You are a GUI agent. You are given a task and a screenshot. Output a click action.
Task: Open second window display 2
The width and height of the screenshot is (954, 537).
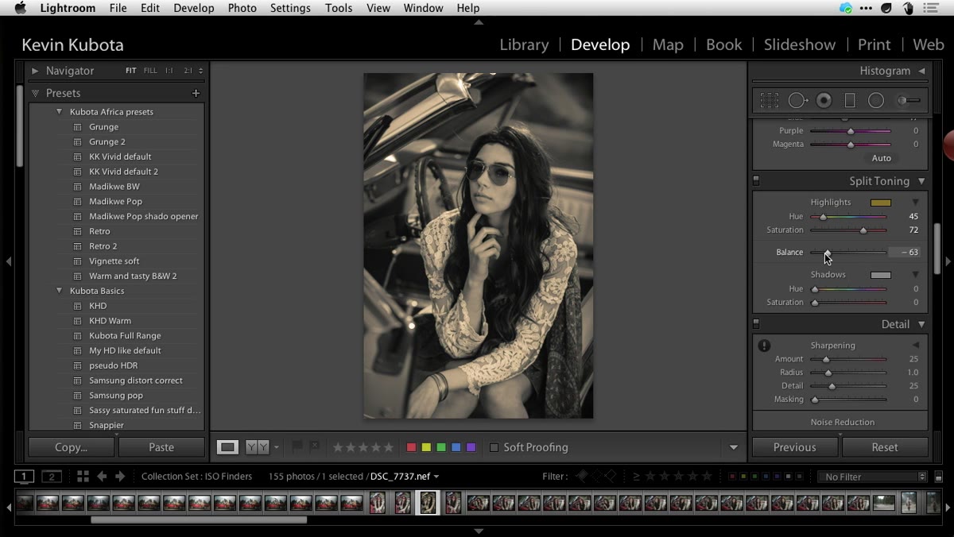point(52,477)
